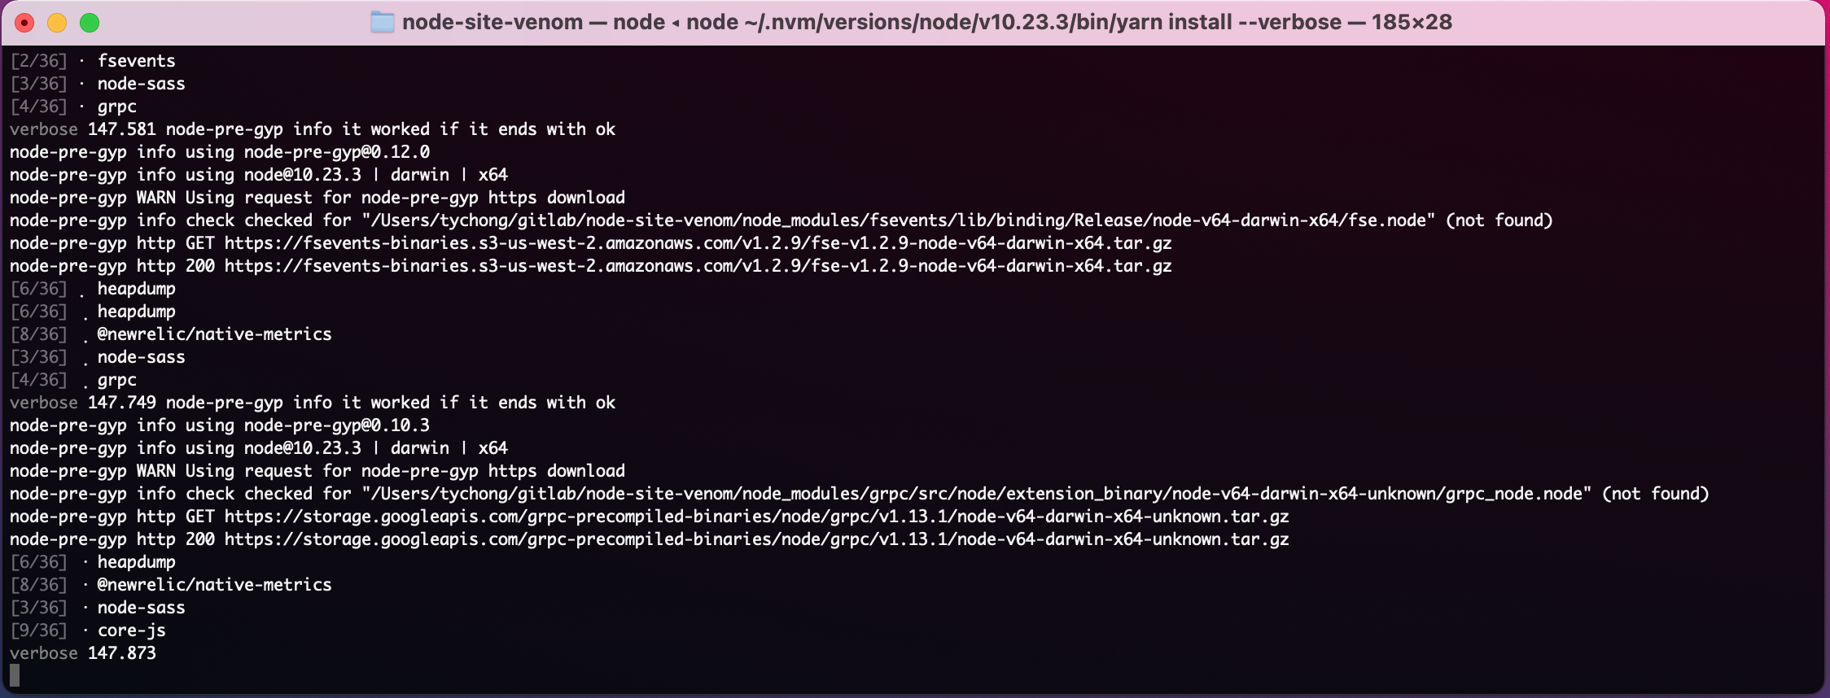Click the green full-screen traffic light

click(87, 22)
